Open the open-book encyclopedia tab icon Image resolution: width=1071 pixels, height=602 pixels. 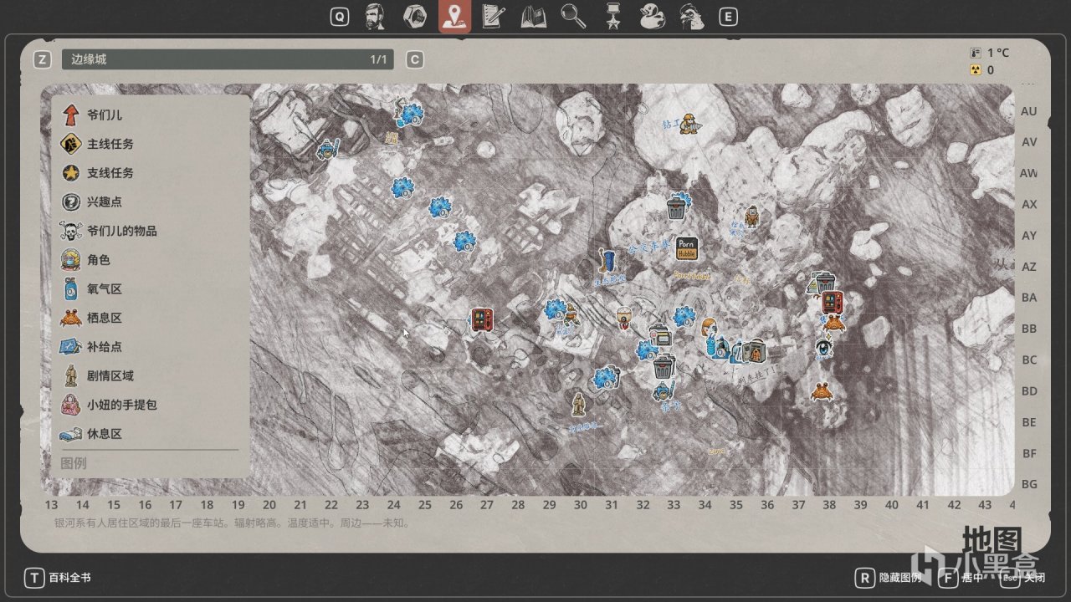pos(534,16)
